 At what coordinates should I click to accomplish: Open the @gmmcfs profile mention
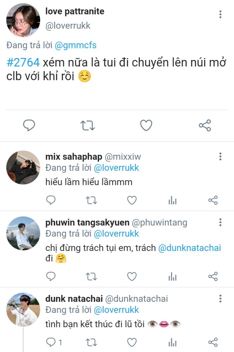[76, 45]
